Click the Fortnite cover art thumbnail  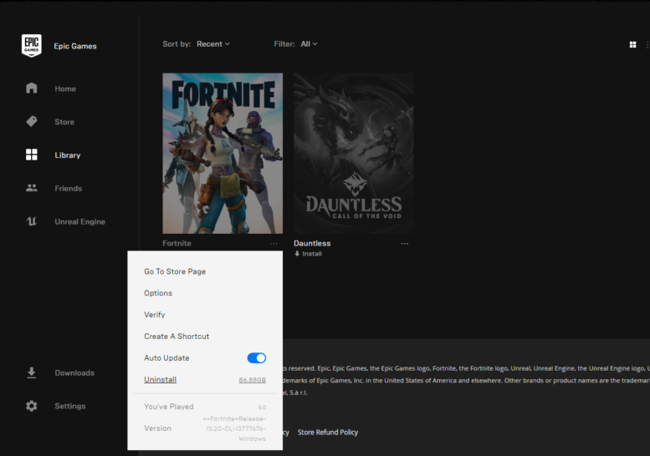click(223, 154)
